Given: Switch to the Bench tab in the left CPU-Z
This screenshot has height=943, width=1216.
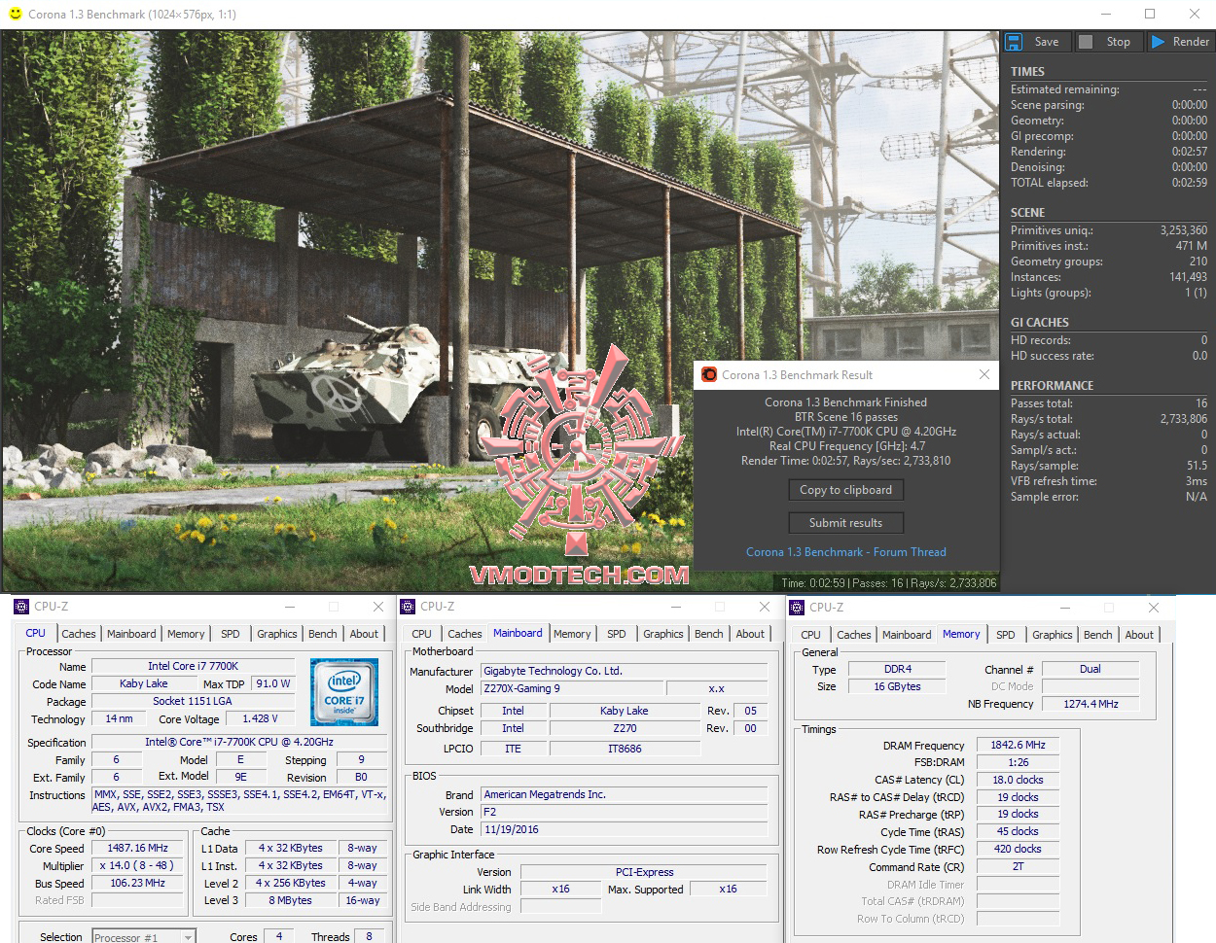Looking at the screenshot, I should (x=323, y=634).
